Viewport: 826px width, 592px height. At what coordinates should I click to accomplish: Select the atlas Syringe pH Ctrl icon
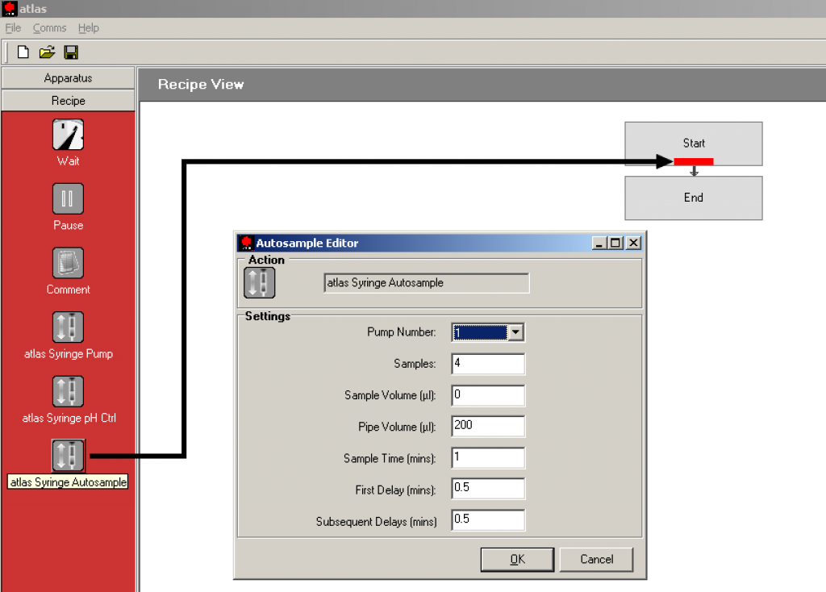68,391
